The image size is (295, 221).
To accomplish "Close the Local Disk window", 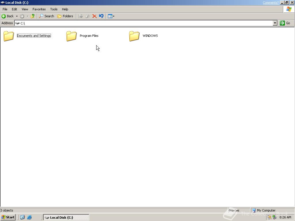I will (x=292, y=3).
